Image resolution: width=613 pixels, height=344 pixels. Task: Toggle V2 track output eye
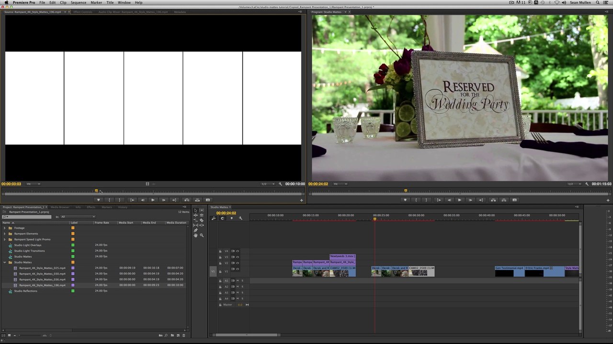pyautogui.click(x=238, y=263)
